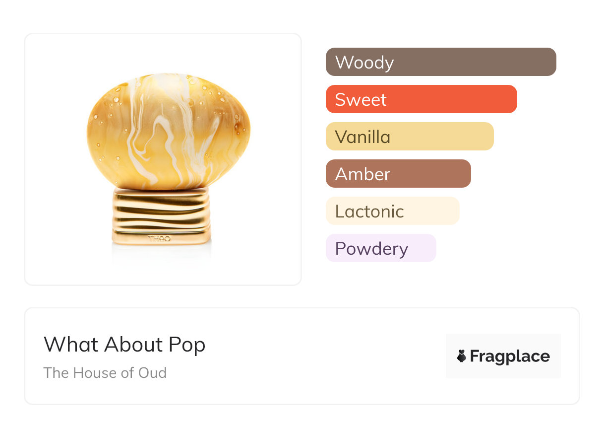The height and width of the screenshot is (429, 604).
Task: Open the What About Pop title
Action: coord(124,345)
